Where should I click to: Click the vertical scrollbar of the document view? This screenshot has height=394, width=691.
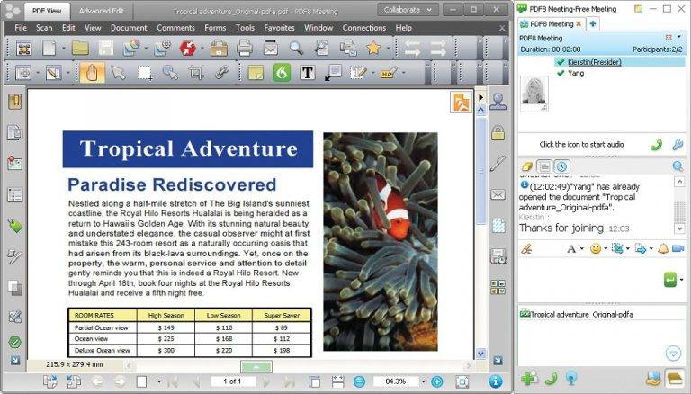pyautogui.click(x=481, y=231)
